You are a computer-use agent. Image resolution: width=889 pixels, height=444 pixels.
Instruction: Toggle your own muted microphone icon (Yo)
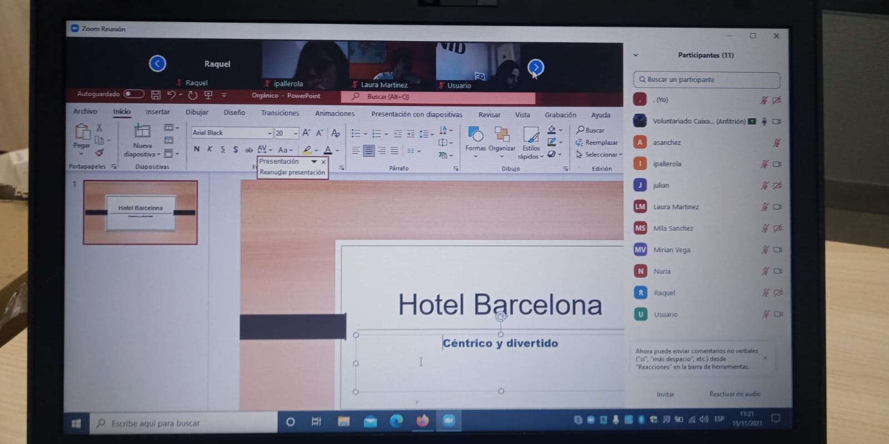[764, 100]
